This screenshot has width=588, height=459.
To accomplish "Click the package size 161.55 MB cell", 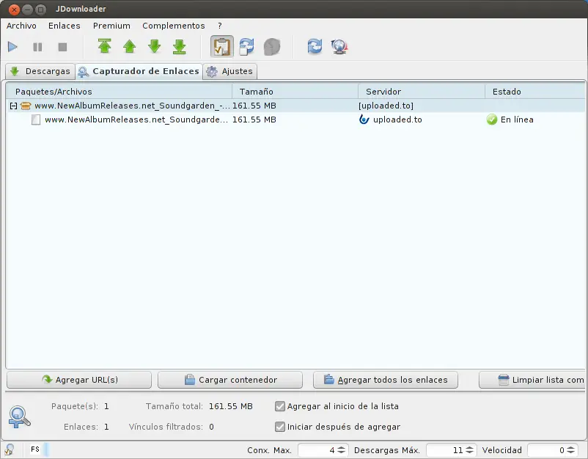I will tap(254, 106).
